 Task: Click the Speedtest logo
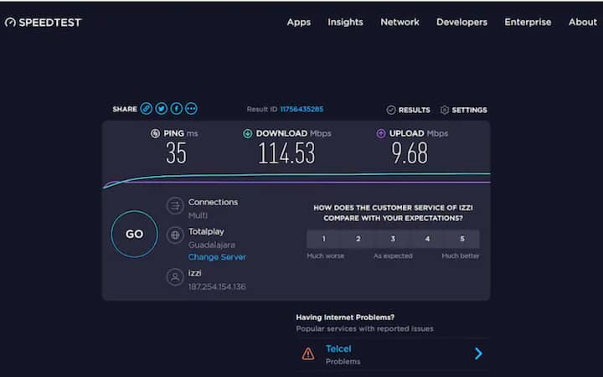pyautogui.click(x=44, y=23)
